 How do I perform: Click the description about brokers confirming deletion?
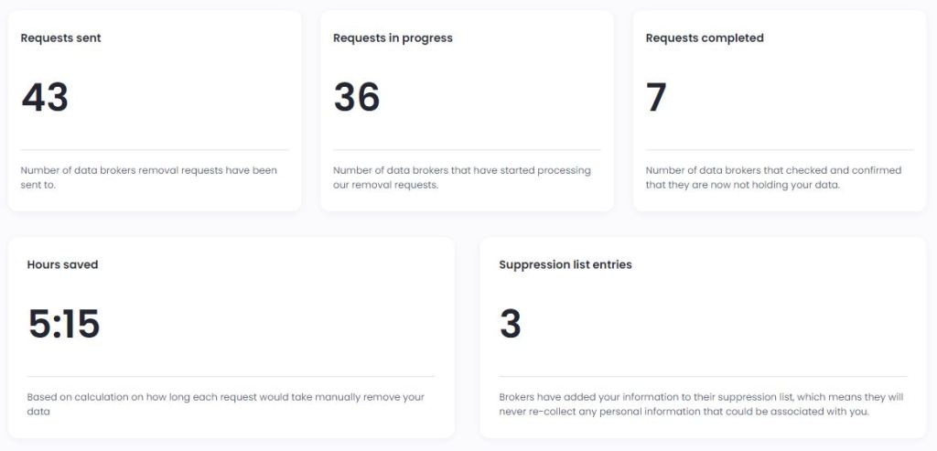tap(773, 177)
